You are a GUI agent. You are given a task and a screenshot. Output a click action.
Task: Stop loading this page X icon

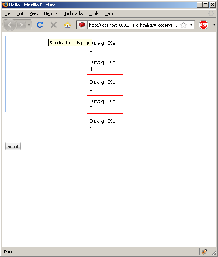[x=54, y=25]
